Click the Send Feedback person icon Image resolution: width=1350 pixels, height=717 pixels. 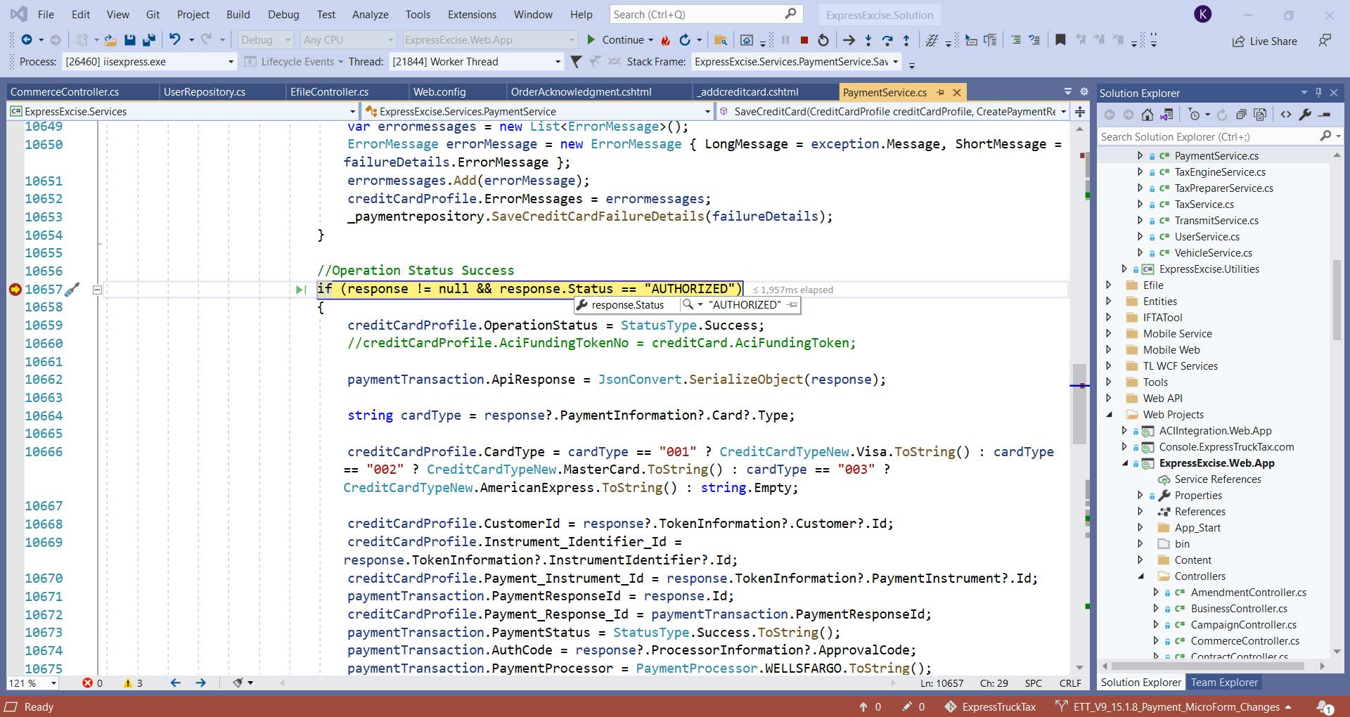pos(1325,40)
